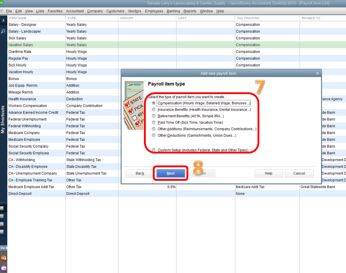Open the Employees menu

(154, 11)
